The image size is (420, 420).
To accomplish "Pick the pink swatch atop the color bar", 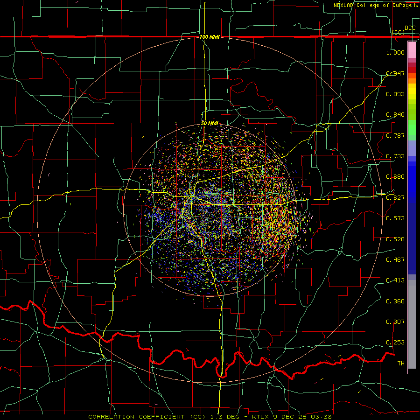I will [412, 49].
